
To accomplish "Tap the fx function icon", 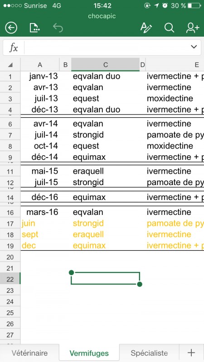I will click(14, 48).
